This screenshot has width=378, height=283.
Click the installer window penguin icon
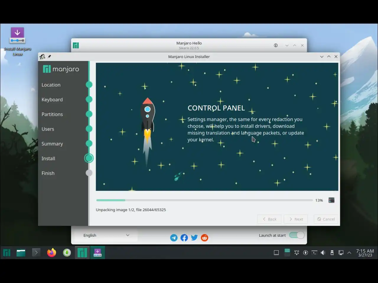[42, 57]
